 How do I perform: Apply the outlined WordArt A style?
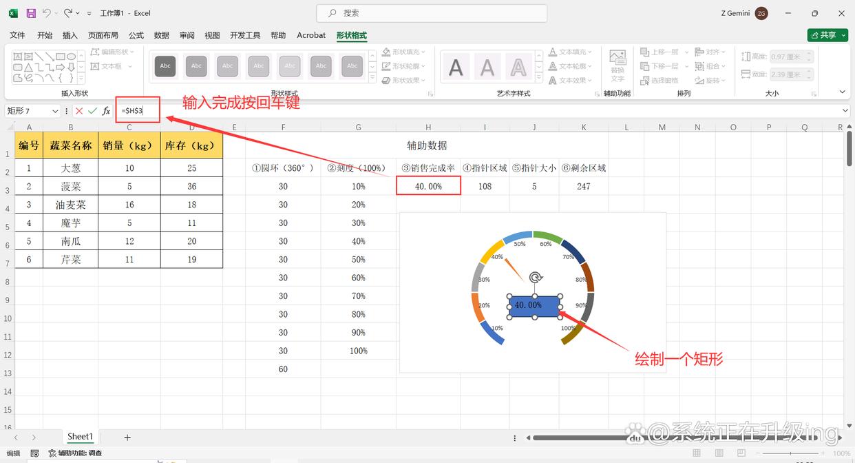518,67
